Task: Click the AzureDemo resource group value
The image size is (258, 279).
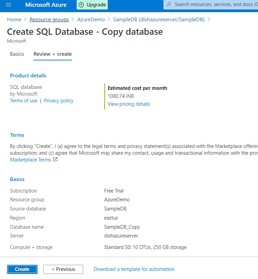Action: click(x=117, y=200)
